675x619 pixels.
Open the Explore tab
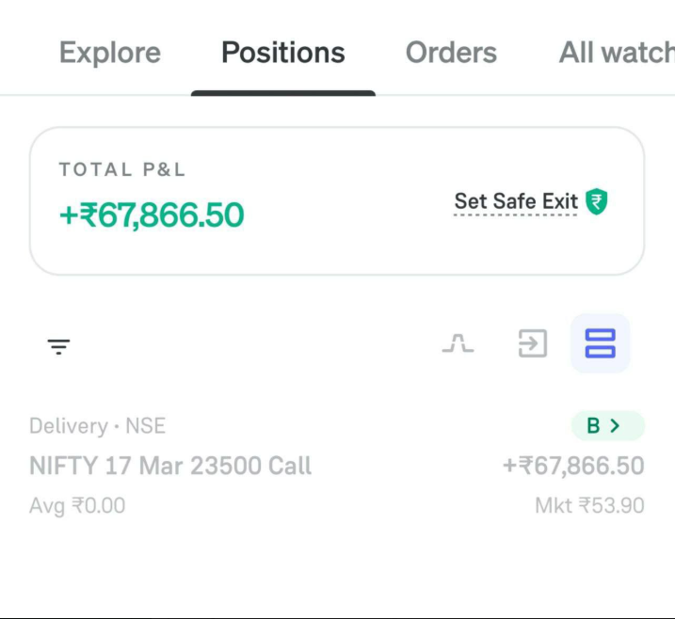coord(109,53)
